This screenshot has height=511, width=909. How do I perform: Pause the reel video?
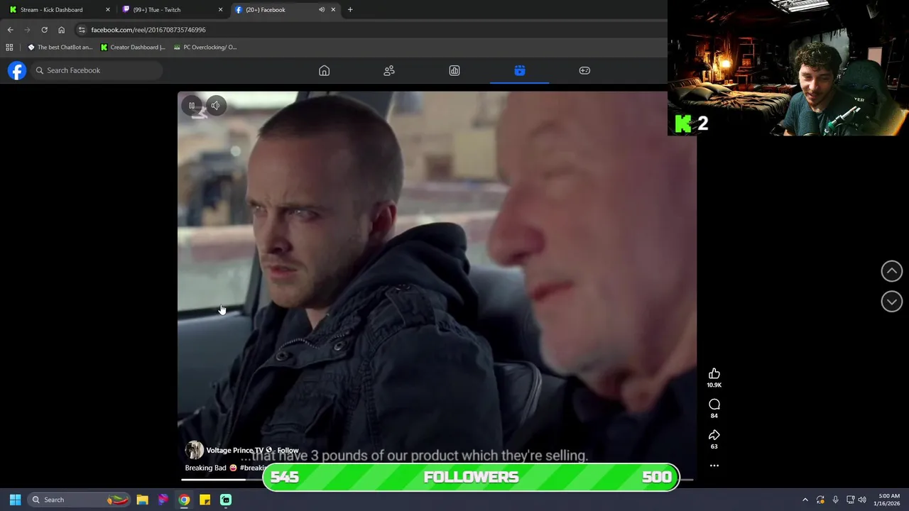pyautogui.click(x=192, y=106)
